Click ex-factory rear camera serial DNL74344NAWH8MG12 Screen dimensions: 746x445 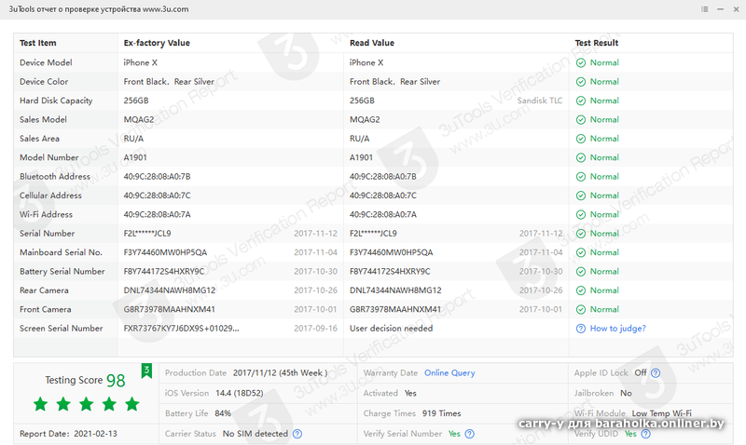[x=170, y=290]
